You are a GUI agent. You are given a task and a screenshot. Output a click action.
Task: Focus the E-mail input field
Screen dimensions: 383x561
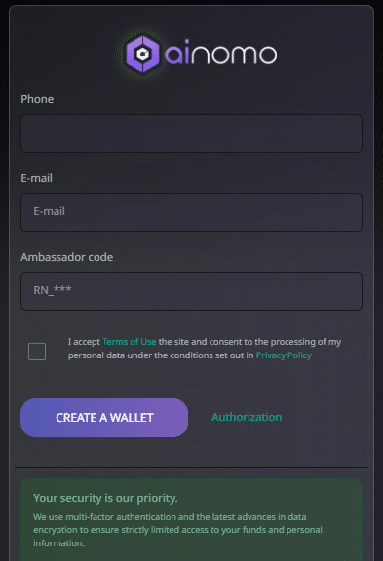pos(191,212)
